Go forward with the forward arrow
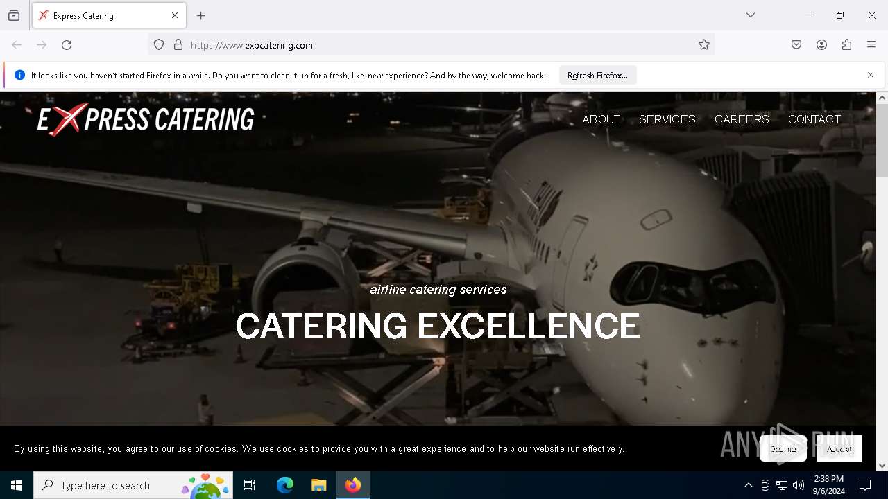This screenshot has height=499, width=888. (x=42, y=45)
